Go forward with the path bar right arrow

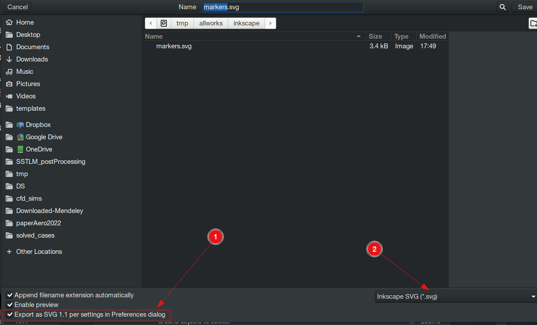point(270,23)
